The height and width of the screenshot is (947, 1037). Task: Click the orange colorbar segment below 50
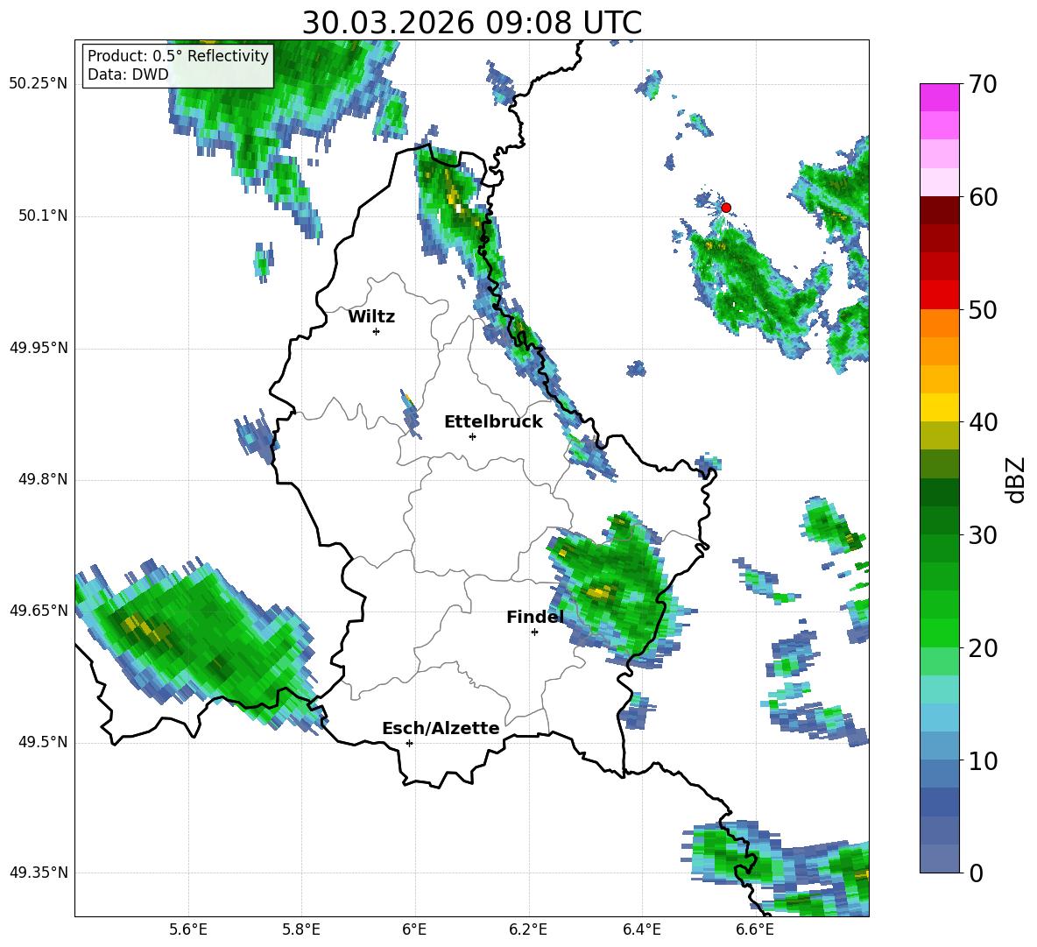pos(939,322)
